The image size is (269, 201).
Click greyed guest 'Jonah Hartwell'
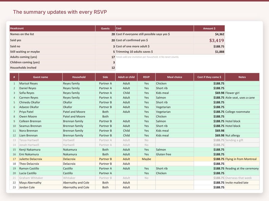tap(29, 145)
